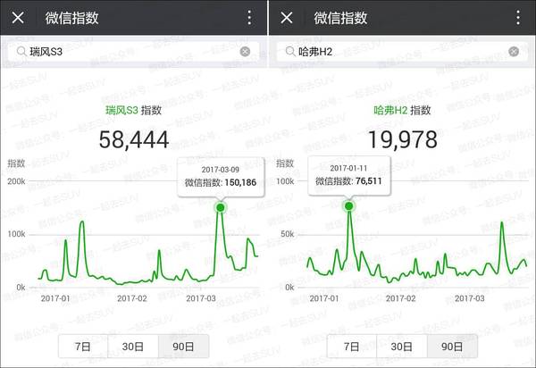Click the 50k axis label on 哈弗H2 chart
This screenshot has height=368, width=536.
[287, 234]
